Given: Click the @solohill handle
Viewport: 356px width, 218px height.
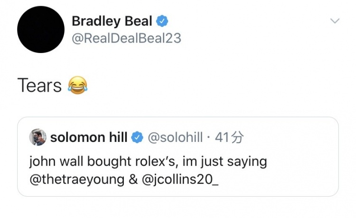Looking at the screenshot, I should 175,138.
